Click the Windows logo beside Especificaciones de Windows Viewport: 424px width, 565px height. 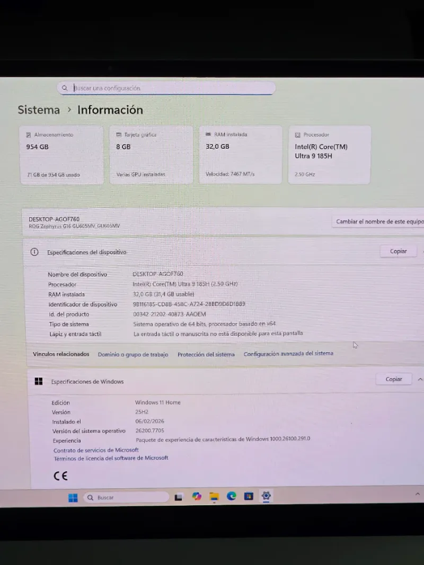pyautogui.click(x=39, y=381)
